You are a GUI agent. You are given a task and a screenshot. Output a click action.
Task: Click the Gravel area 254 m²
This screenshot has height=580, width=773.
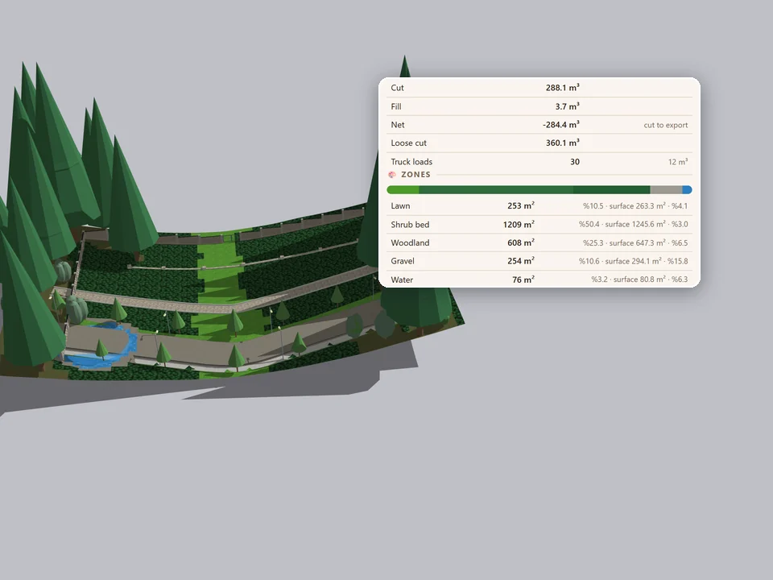click(521, 261)
